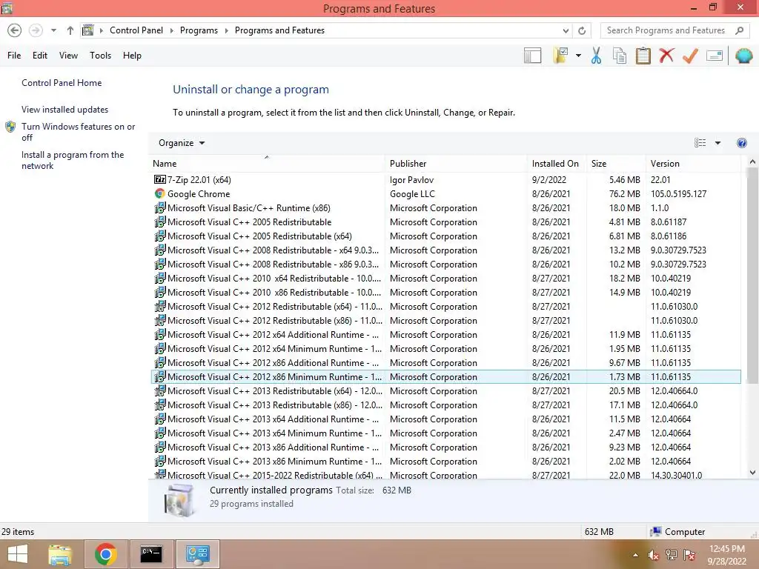
Task: Sort by the Version column header
Action: tap(693, 164)
